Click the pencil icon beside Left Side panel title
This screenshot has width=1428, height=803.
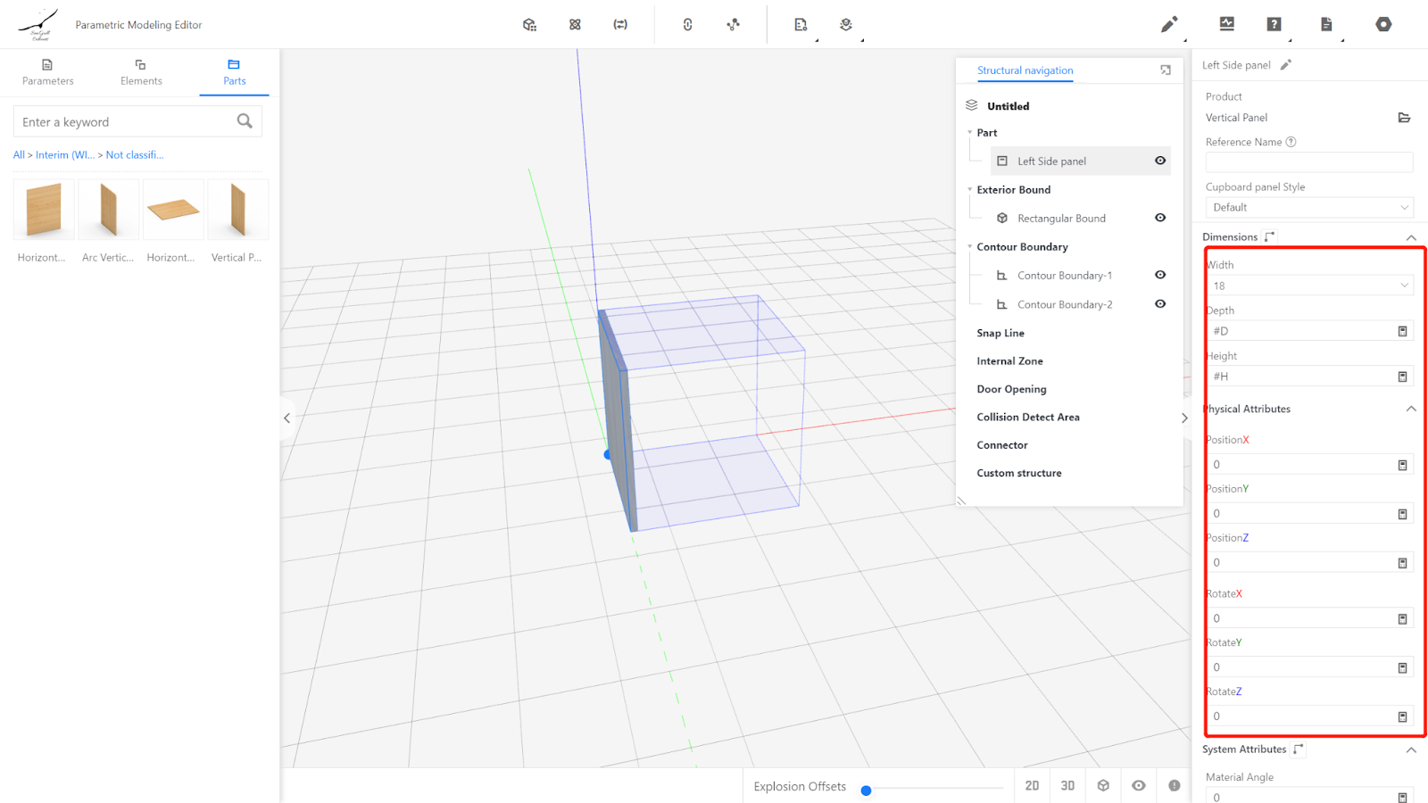click(1286, 65)
